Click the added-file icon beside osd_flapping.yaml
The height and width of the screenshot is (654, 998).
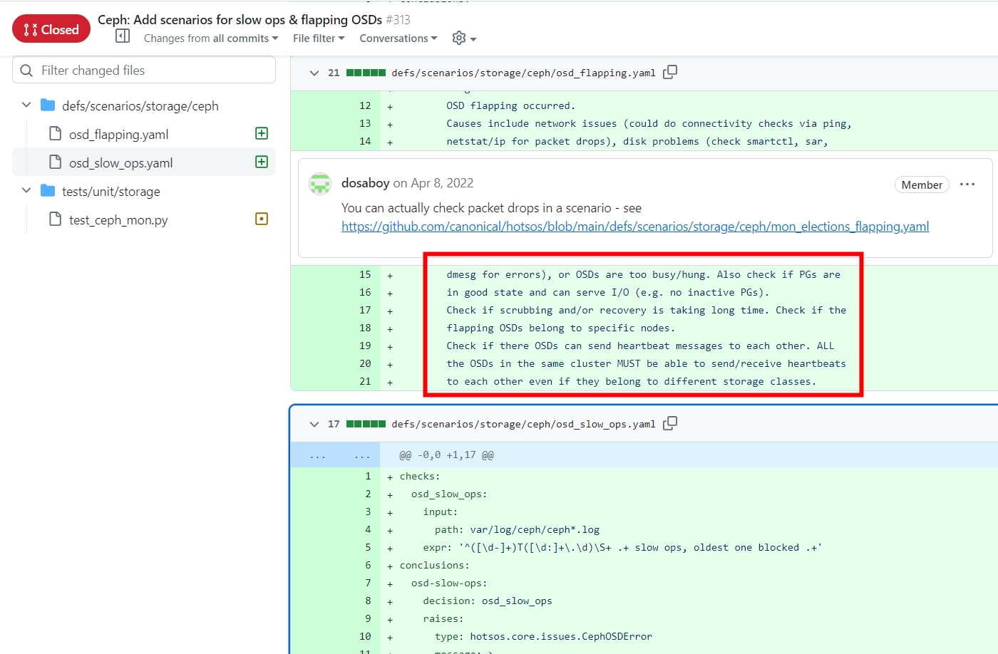pyautogui.click(x=262, y=133)
